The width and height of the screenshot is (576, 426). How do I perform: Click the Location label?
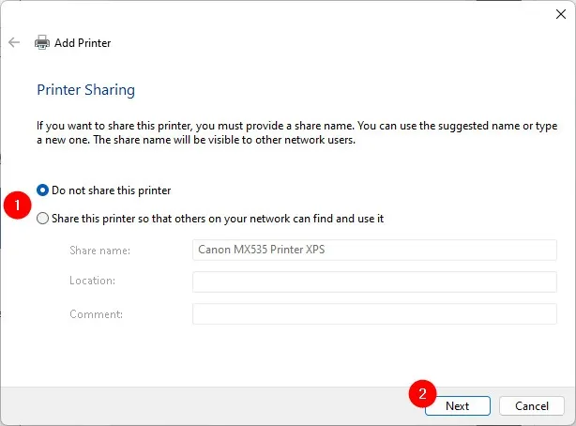click(91, 281)
